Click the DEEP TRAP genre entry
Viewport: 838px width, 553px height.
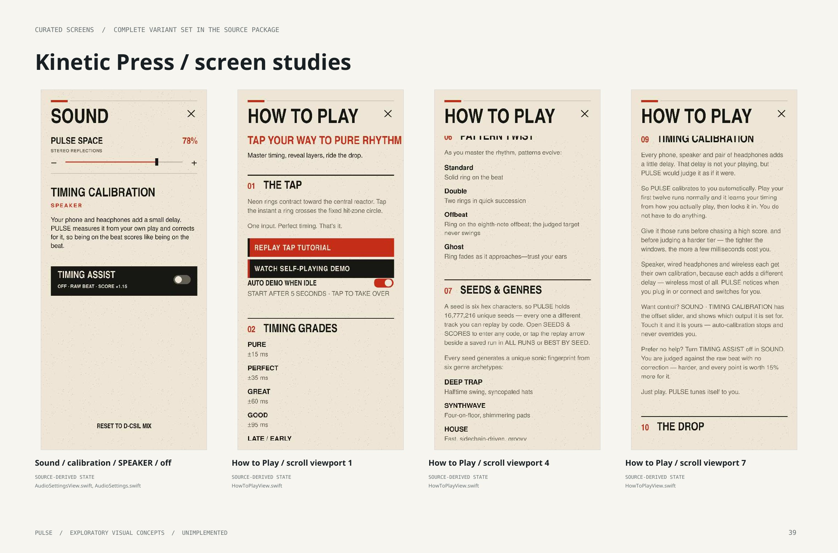(x=488, y=387)
